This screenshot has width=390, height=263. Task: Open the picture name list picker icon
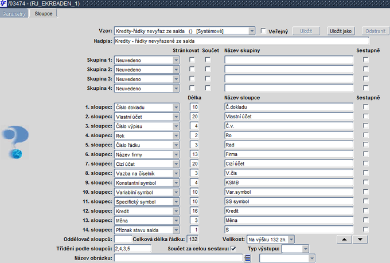pos(248,258)
